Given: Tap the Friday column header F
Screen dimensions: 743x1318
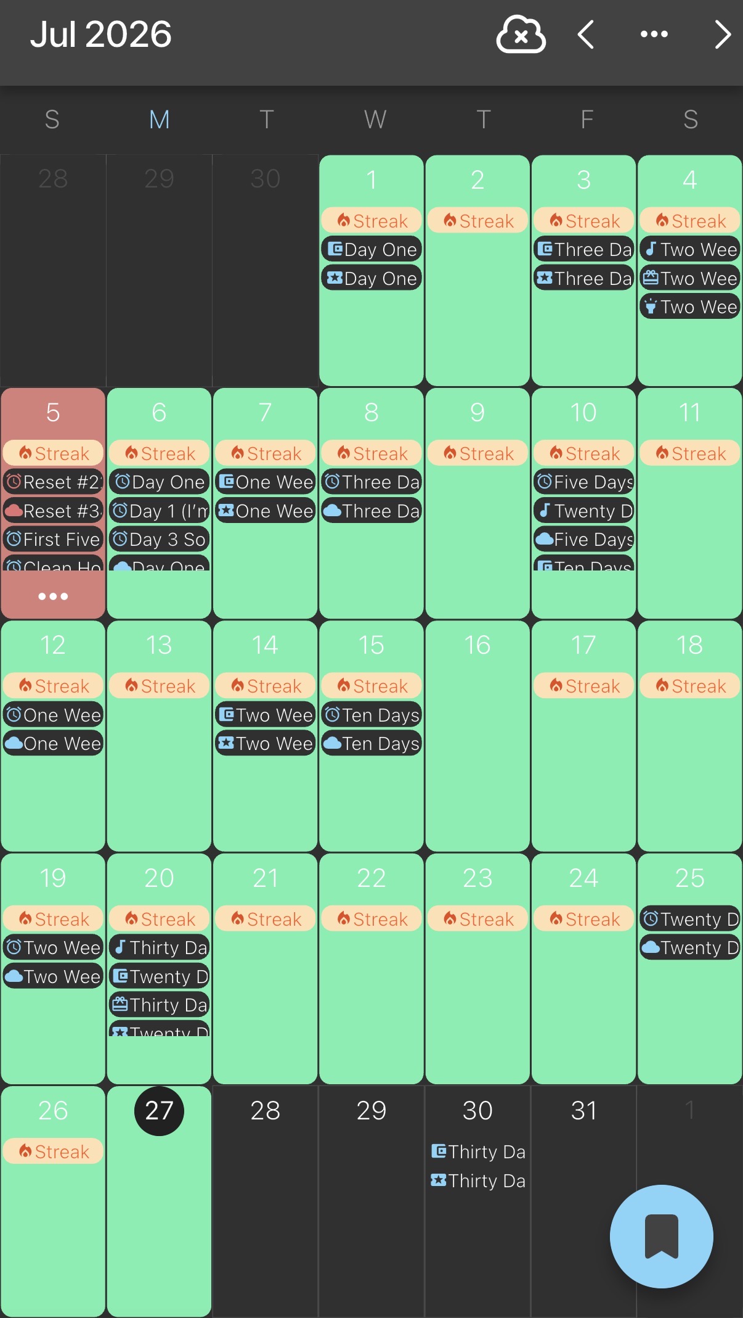Looking at the screenshot, I should click(x=587, y=120).
